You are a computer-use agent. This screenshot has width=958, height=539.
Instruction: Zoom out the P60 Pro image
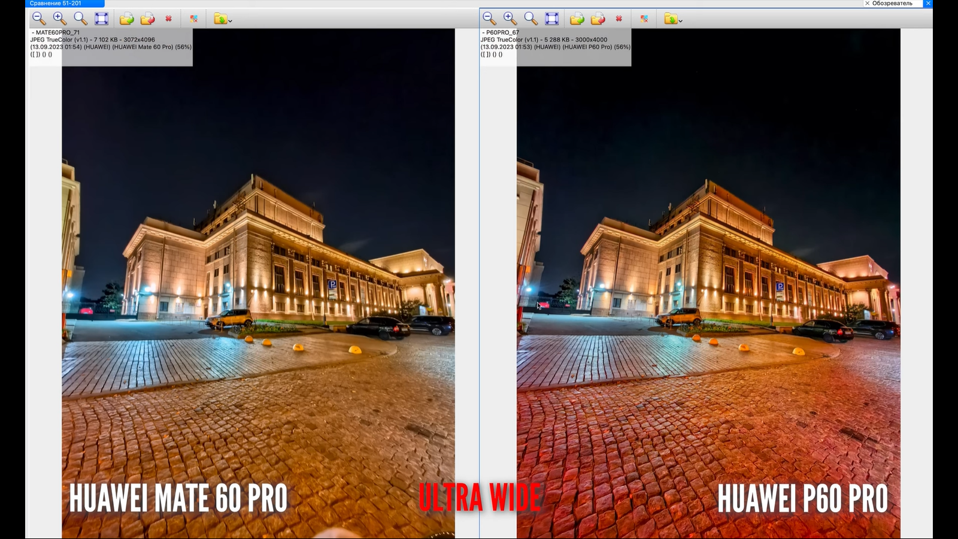pos(489,19)
